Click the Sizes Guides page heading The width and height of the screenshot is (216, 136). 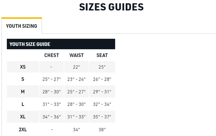coord(111,7)
